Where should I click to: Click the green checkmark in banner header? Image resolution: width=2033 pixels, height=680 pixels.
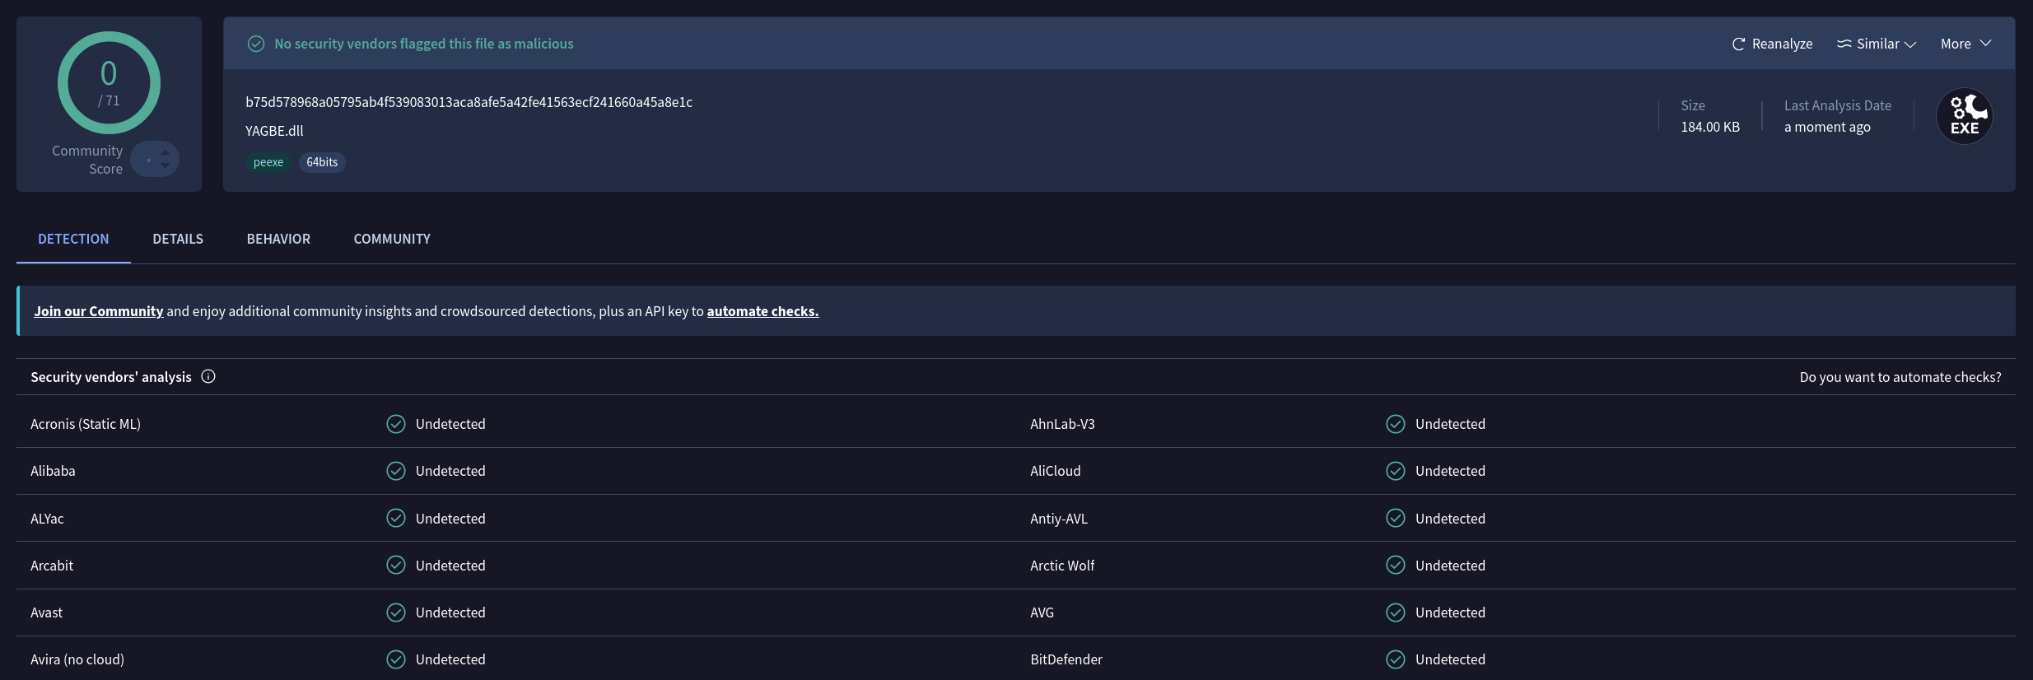(x=256, y=44)
